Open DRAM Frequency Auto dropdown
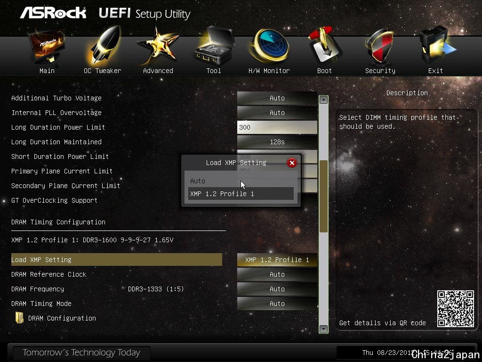The width and height of the screenshot is (482, 362). pyautogui.click(x=277, y=289)
